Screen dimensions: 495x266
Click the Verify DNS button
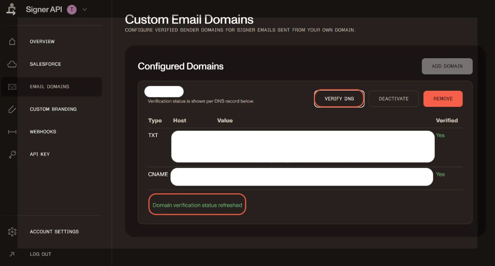(x=339, y=99)
